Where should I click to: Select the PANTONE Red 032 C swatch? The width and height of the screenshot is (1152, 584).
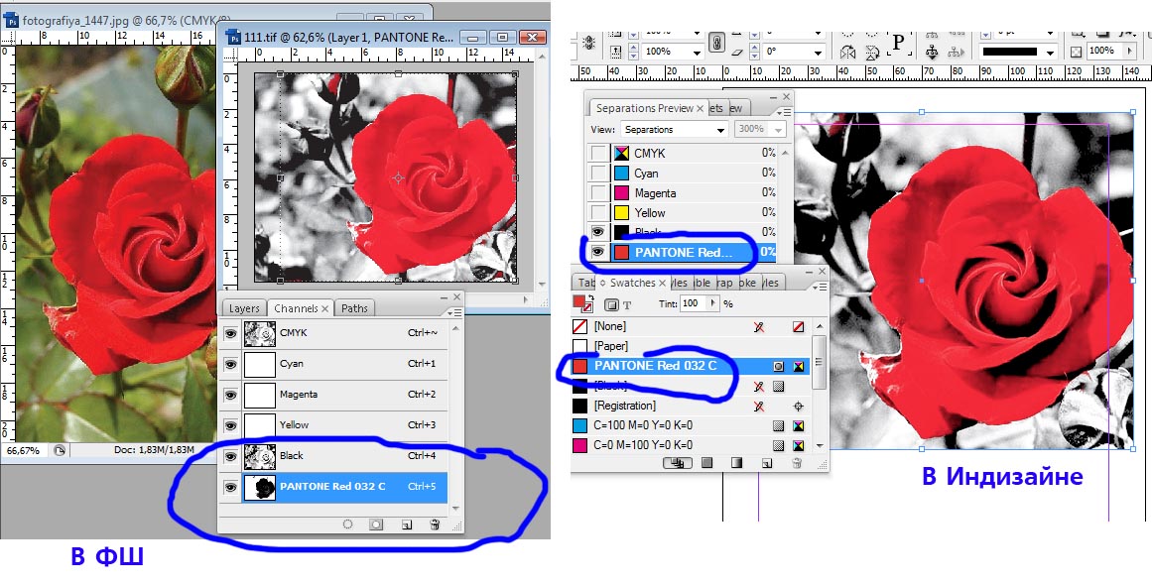(x=691, y=366)
